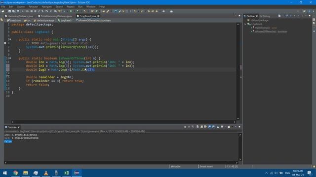Close the Outline view tab
This screenshot has height=177, width=316.
(x=257, y=16)
